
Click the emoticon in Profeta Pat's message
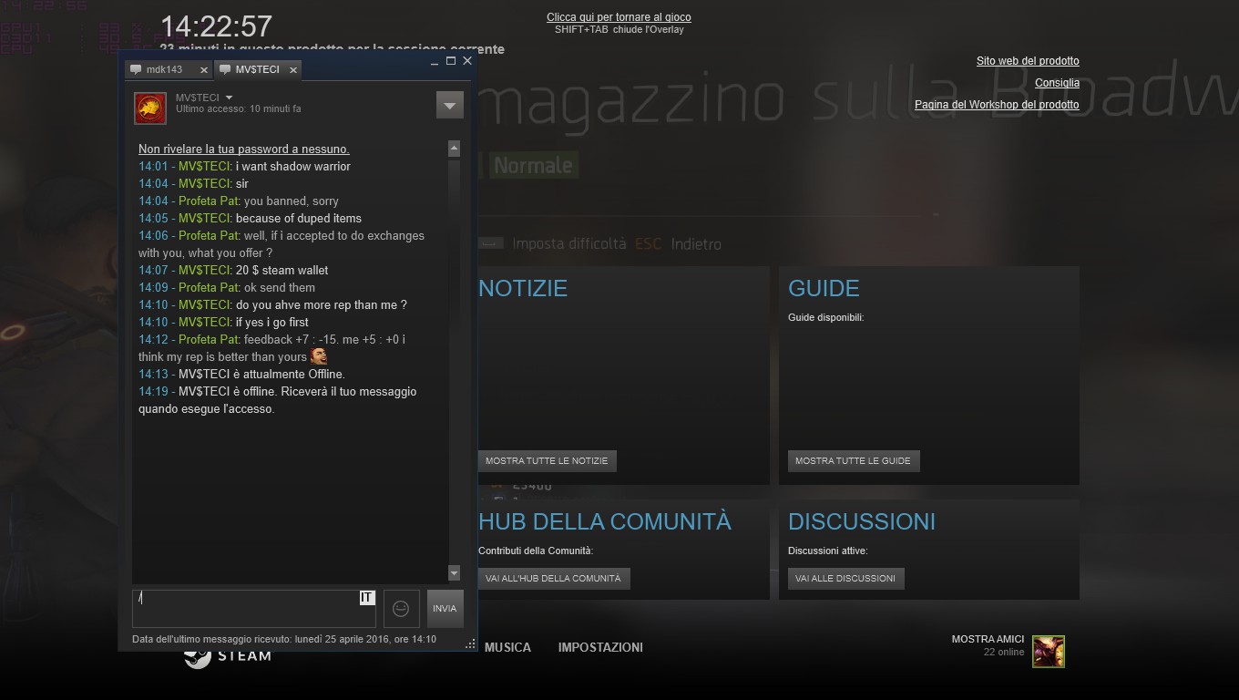pos(319,355)
